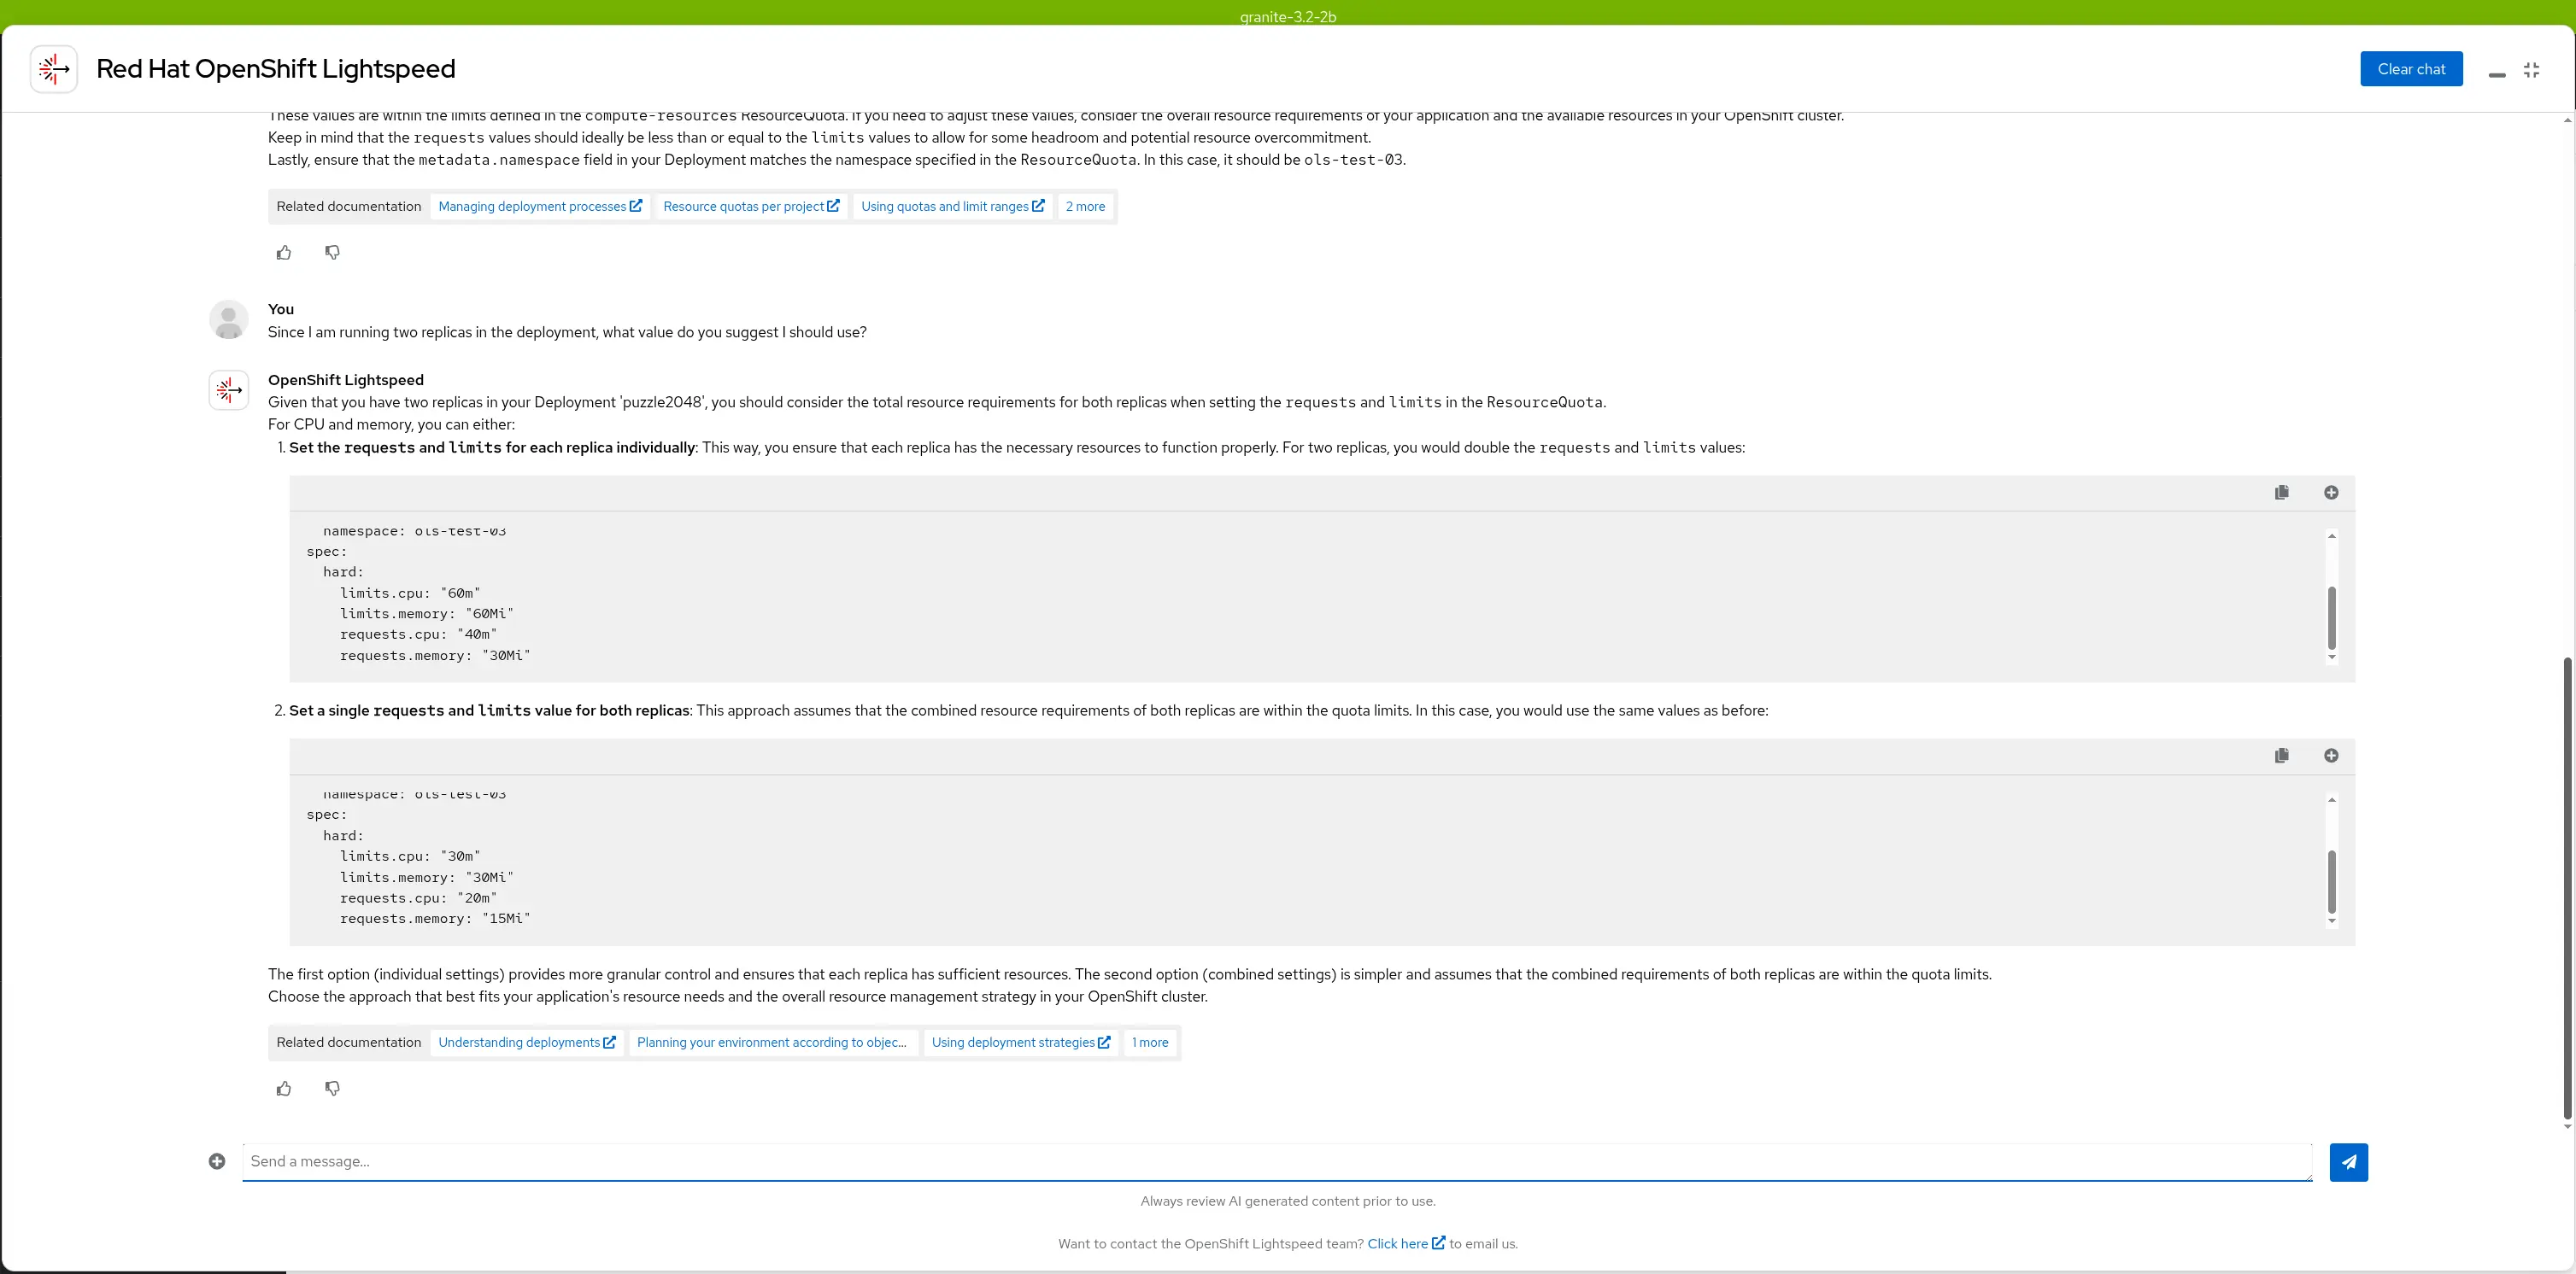Viewport: 2576px width, 1274px height.
Task: Thumbs down the first response above 'You'
Action: (333, 253)
